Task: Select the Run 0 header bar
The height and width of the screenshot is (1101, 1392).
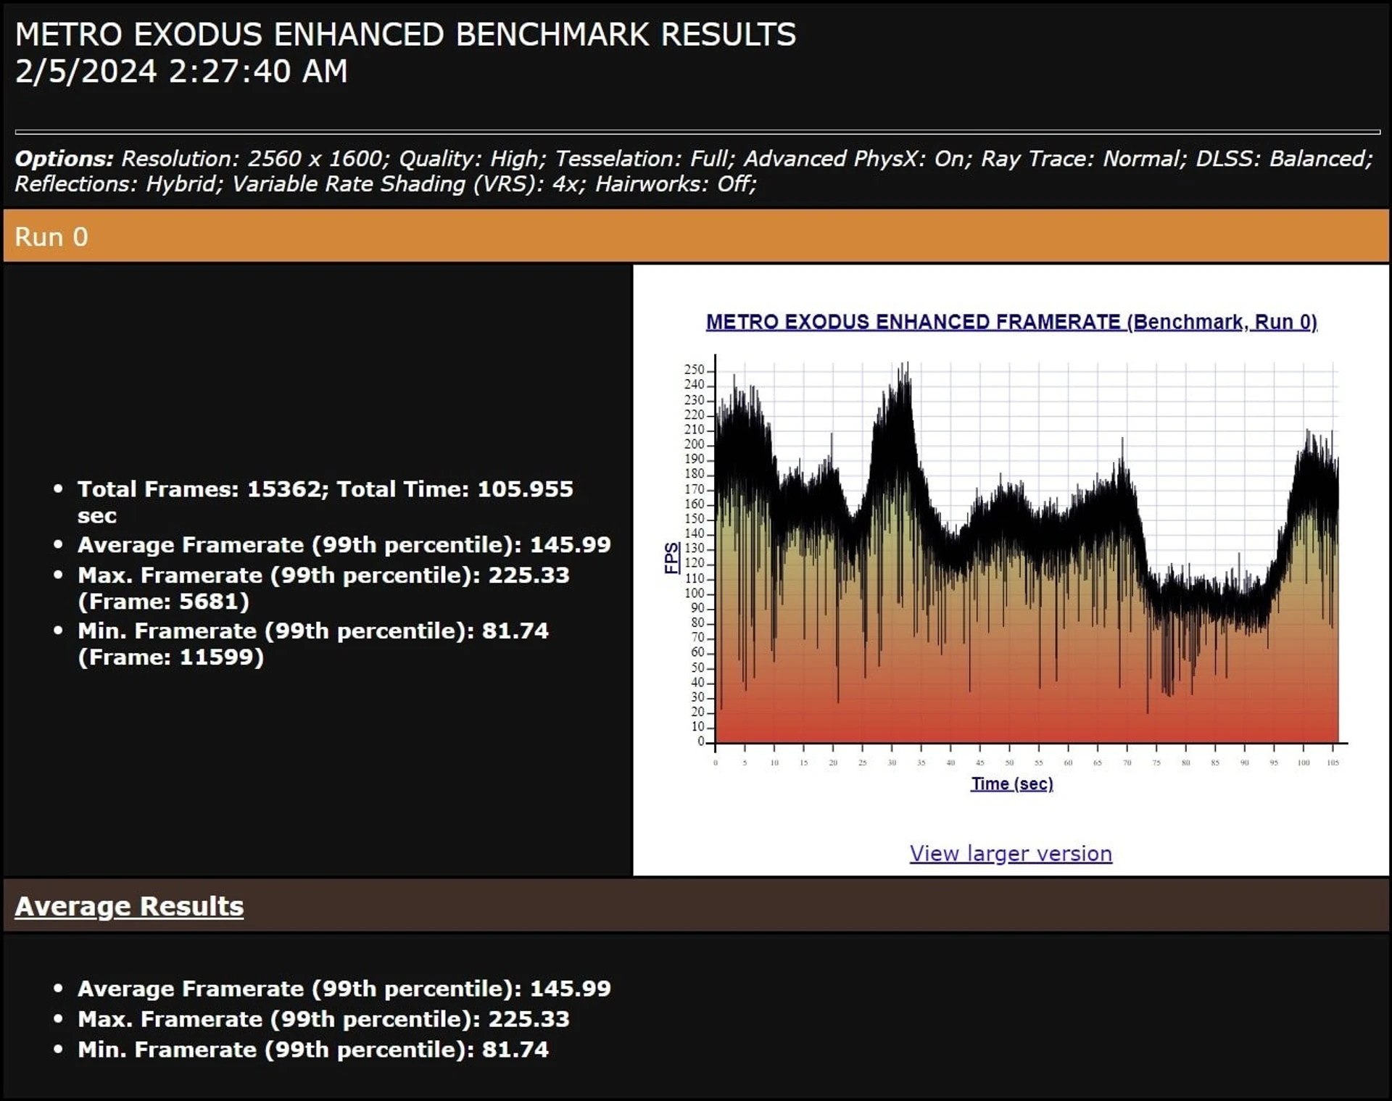Action: [696, 236]
